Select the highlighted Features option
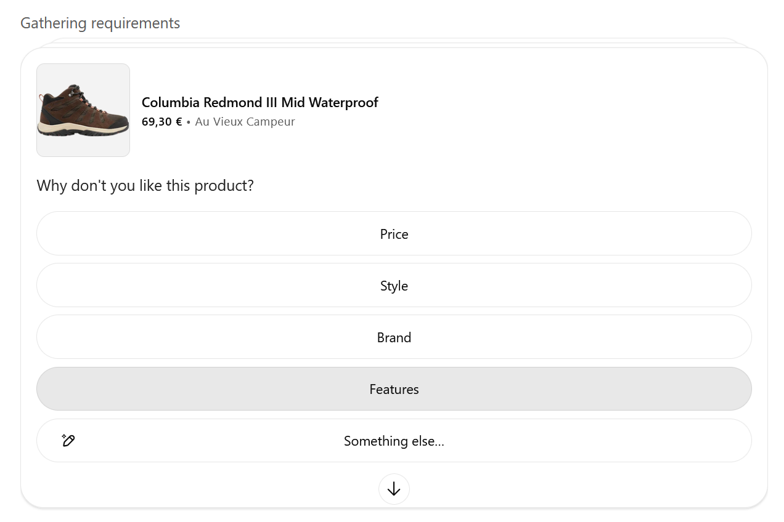784x522 pixels. 394,389
